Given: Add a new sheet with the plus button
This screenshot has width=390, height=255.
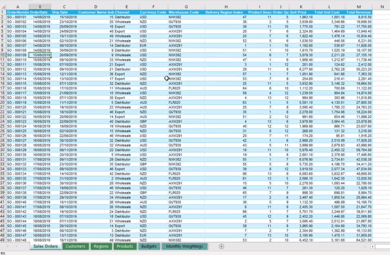Looking at the screenshot, I should 221,246.
